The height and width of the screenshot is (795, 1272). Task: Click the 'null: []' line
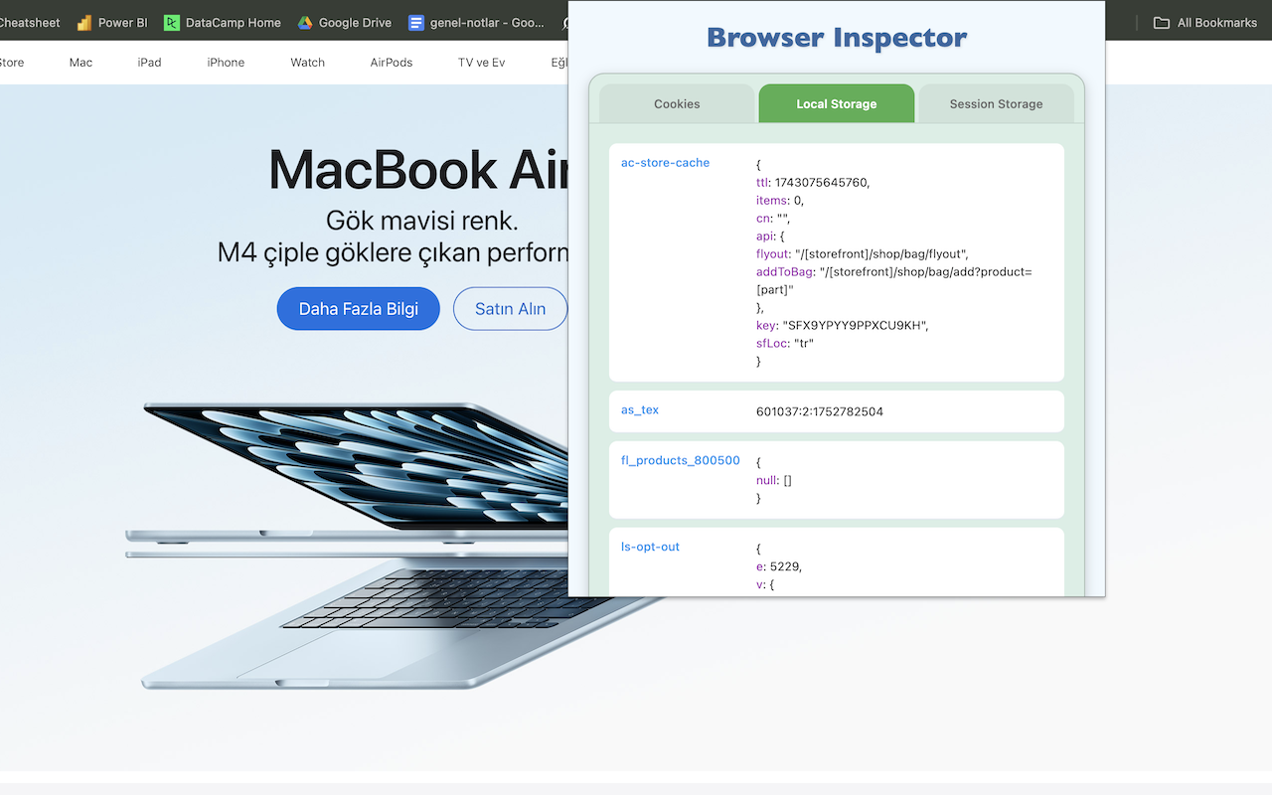(774, 480)
